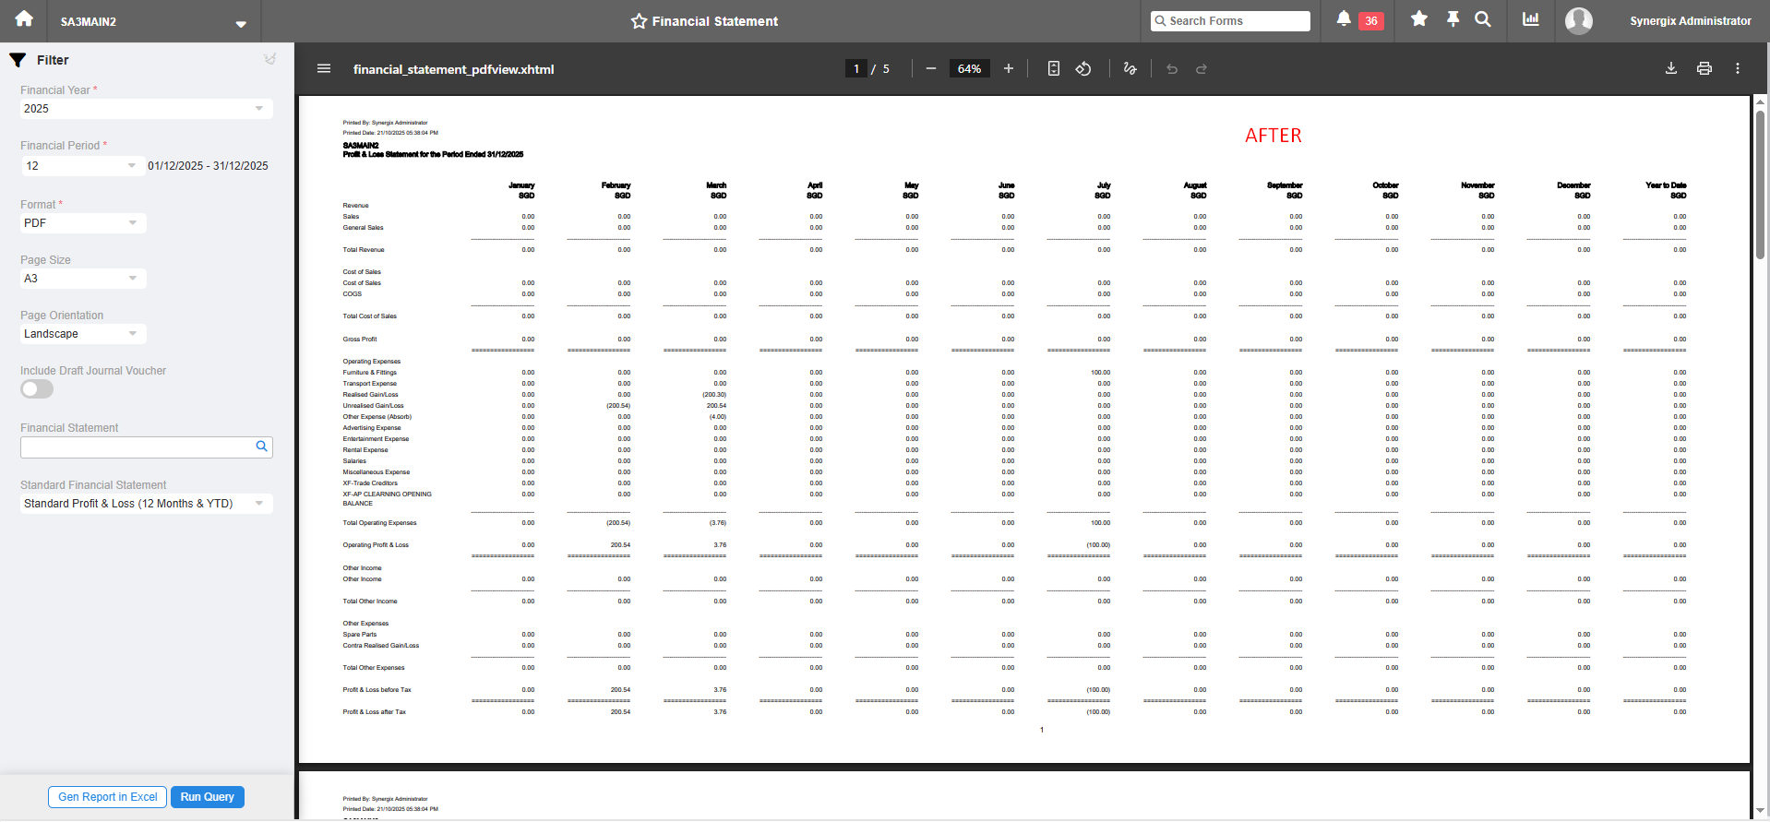Open the Page Size dropdown
Image resolution: width=1770 pixels, height=822 pixels.
pos(133,279)
